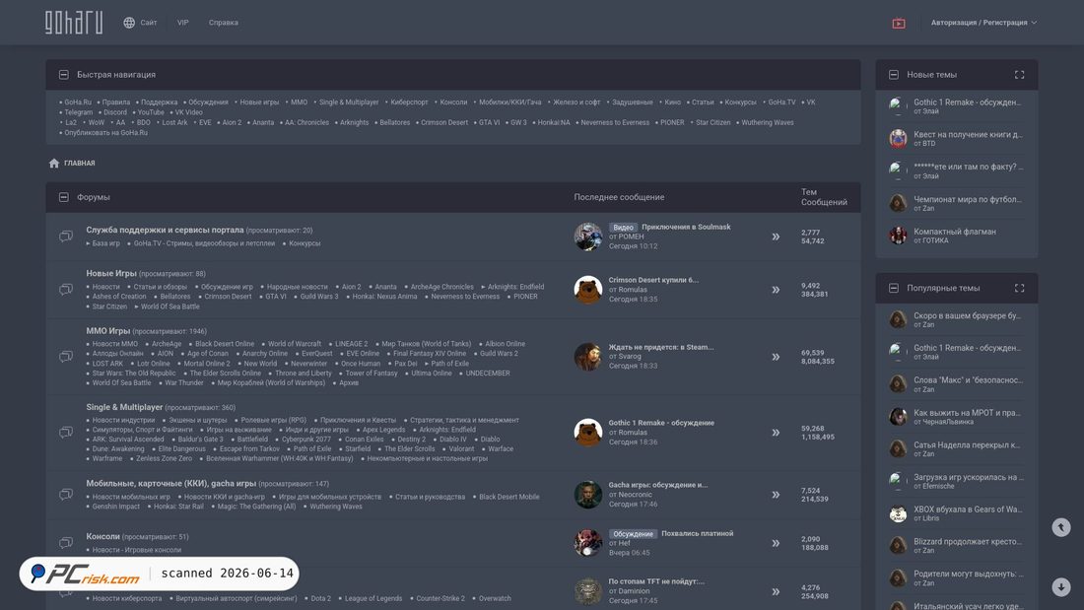Viewport: 1084px width, 610px height.
Task: Open the GoHa.Ru logo home link
Action: pyautogui.click(x=74, y=23)
